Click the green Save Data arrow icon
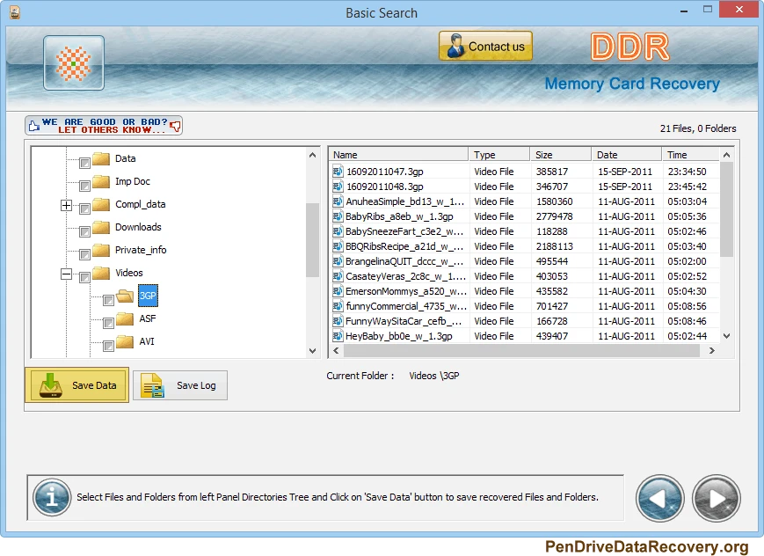 tap(52, 384)
